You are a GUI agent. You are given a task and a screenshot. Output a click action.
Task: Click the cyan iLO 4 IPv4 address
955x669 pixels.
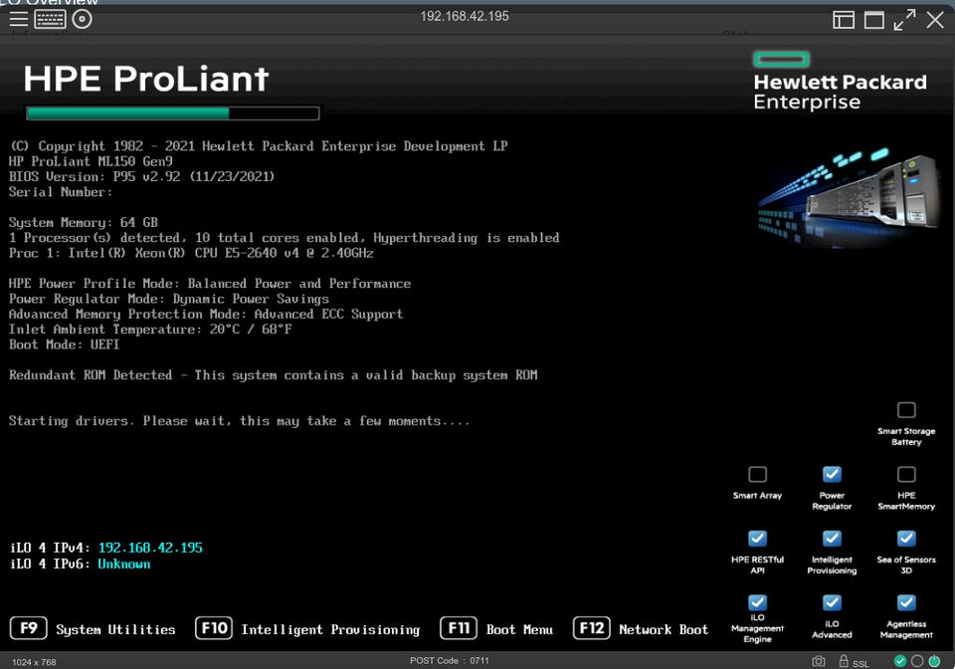tap(150, 548)
